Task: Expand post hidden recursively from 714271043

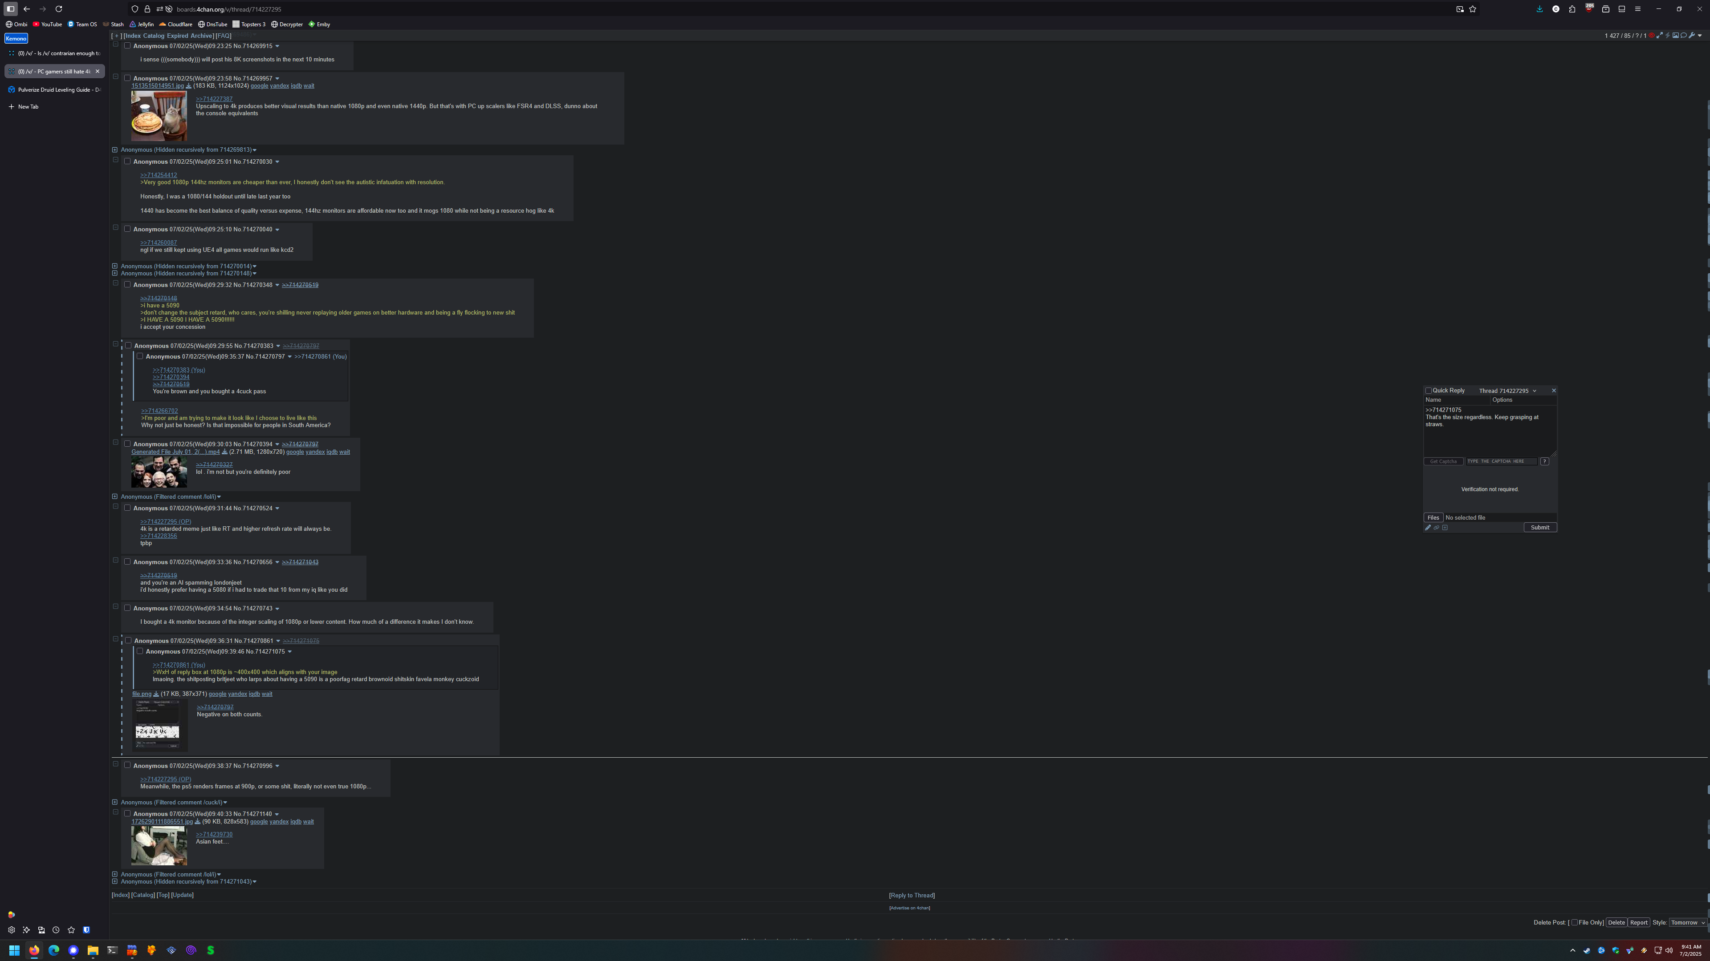Action: coord(115,881)
